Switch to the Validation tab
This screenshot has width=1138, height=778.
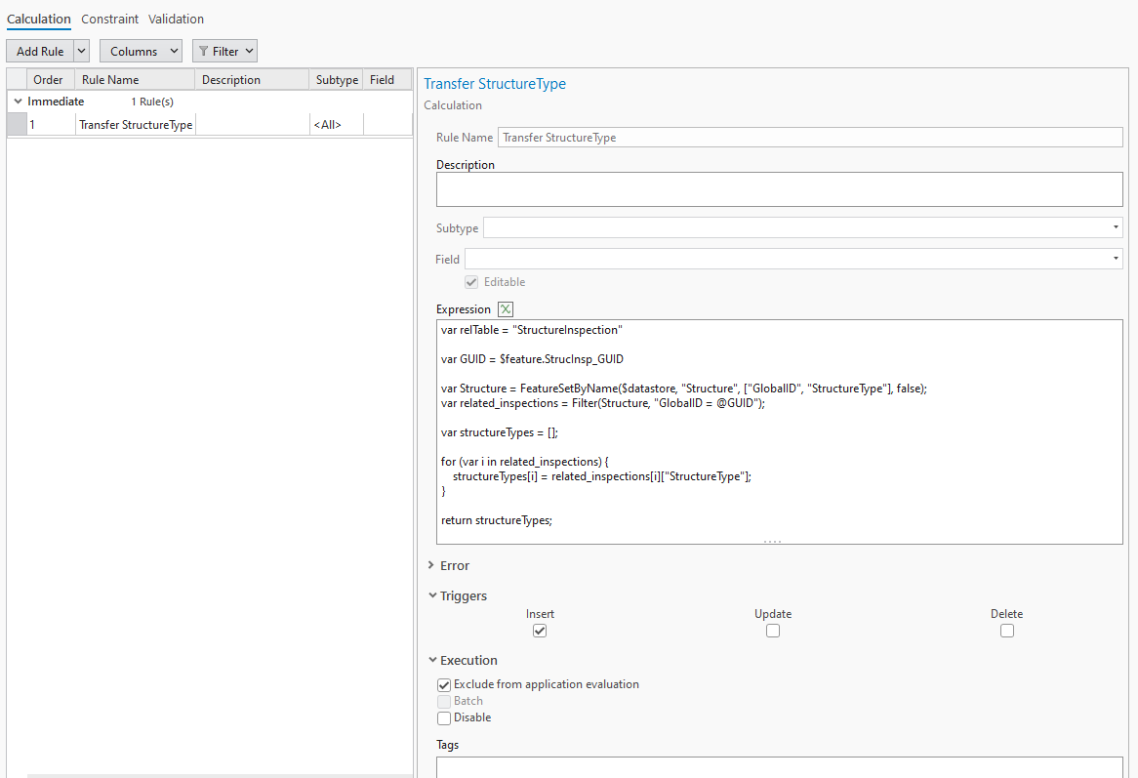pyautogui.click(x=176, y=19)
